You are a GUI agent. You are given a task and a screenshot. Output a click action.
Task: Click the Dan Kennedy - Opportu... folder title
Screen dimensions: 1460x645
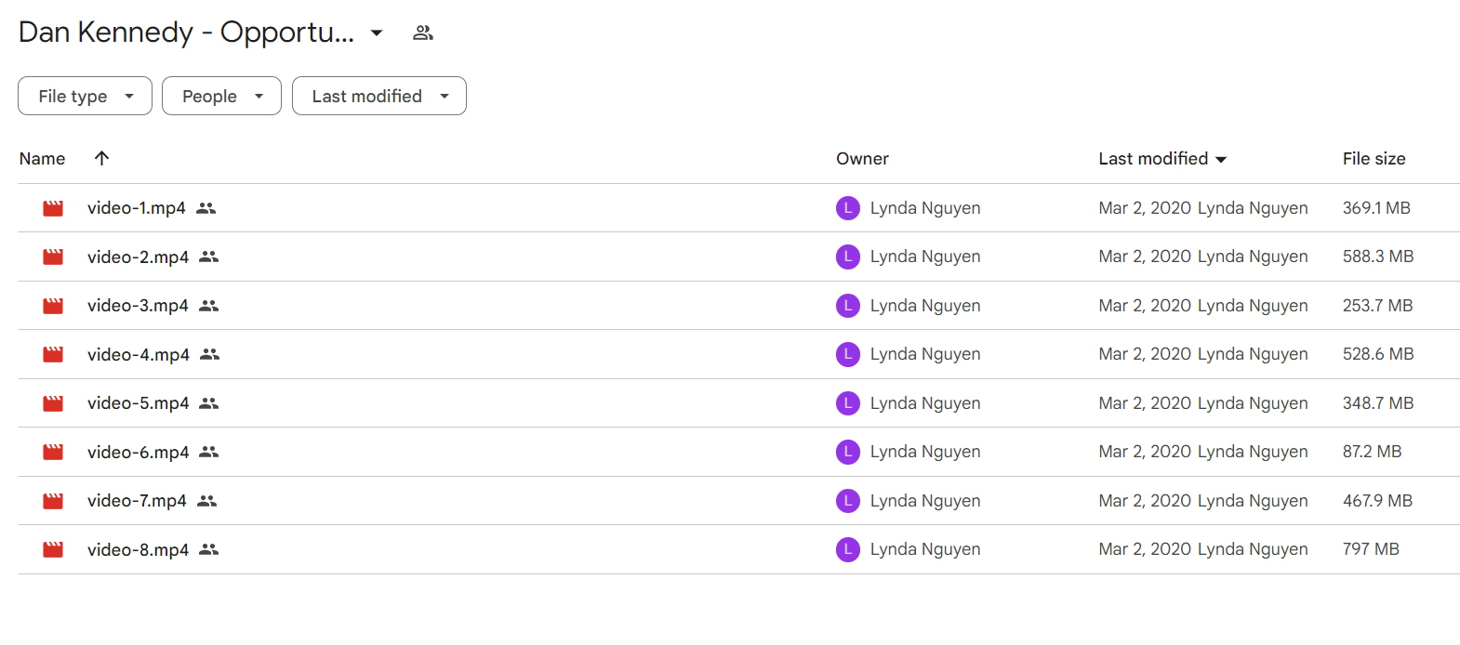(186, 33)
